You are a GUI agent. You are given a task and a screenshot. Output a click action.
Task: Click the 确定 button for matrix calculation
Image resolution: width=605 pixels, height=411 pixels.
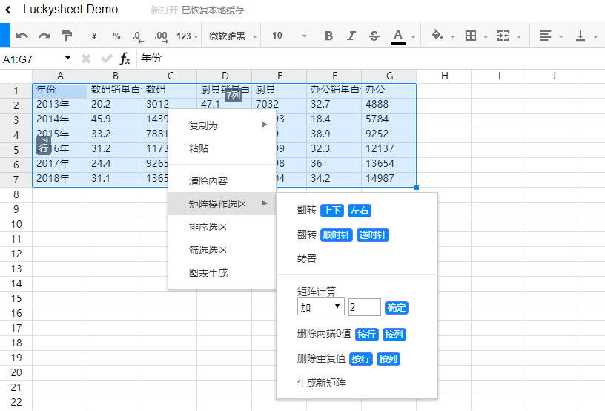coord(396,308)
